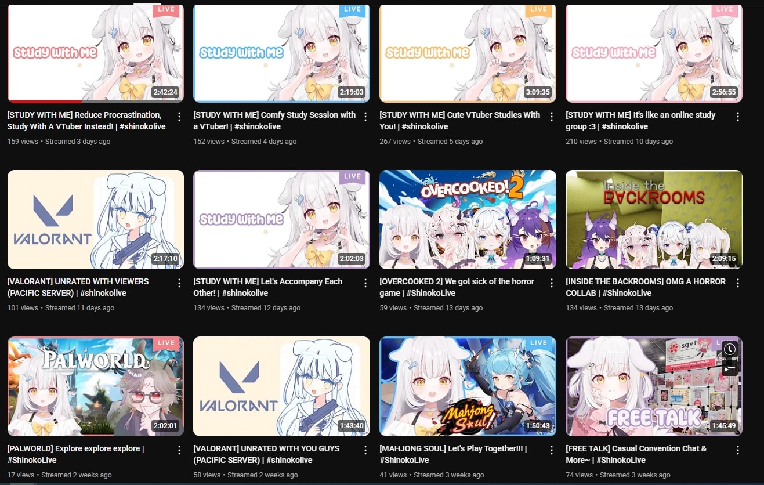Click red progress bar on first study video
764x485 pixels.
[x=46, y=102]
